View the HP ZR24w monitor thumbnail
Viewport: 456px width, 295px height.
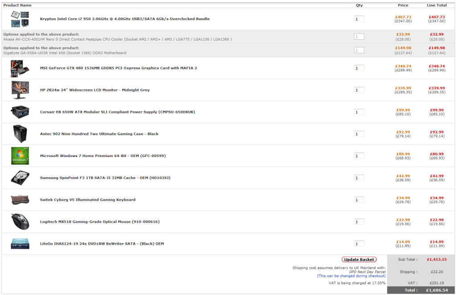pyautogui.click(x=20, y=90)
